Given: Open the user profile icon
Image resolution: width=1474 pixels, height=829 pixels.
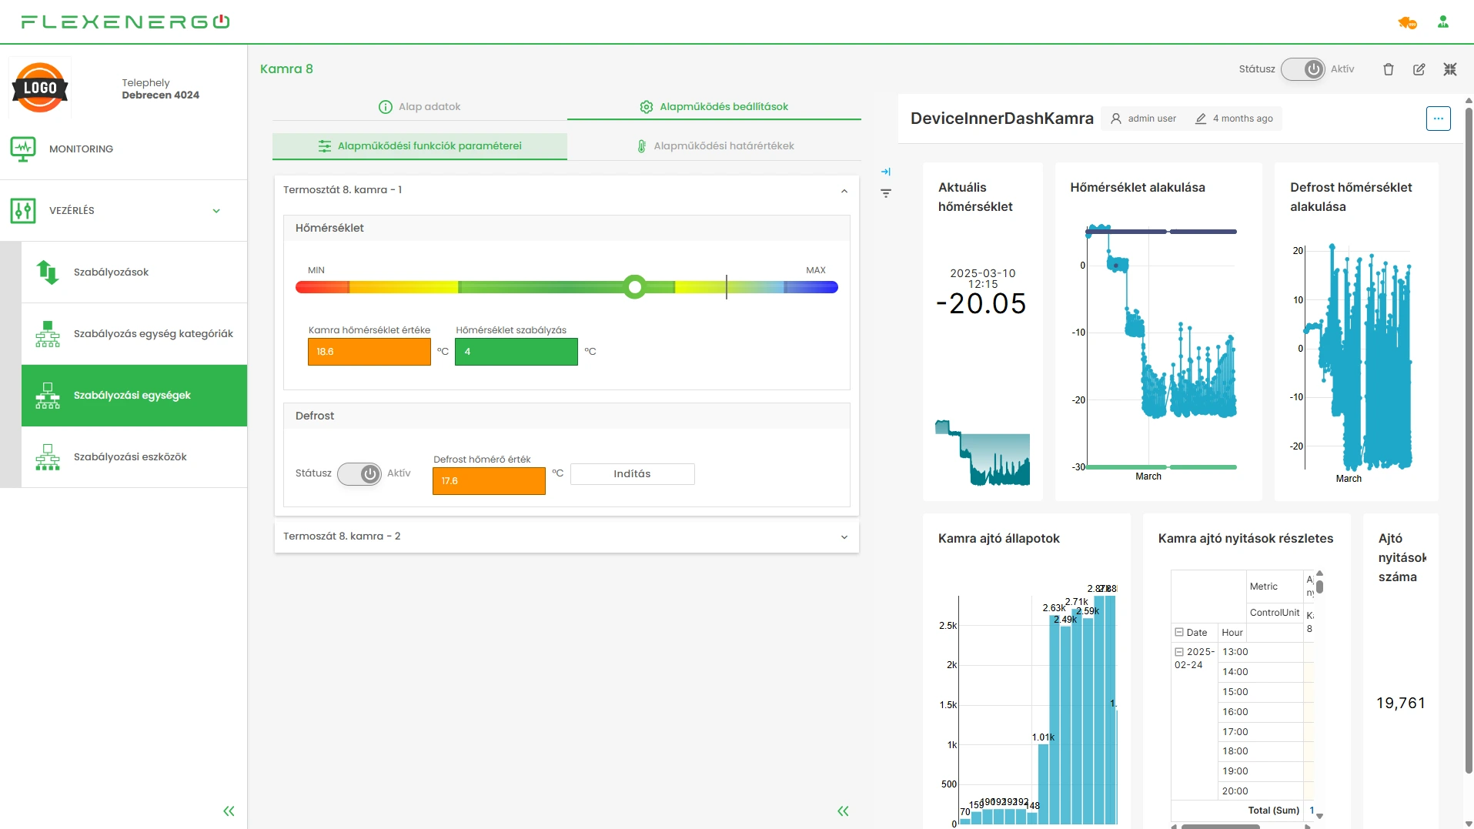Looking at the screenshot, I should [x=1443, y=22].
